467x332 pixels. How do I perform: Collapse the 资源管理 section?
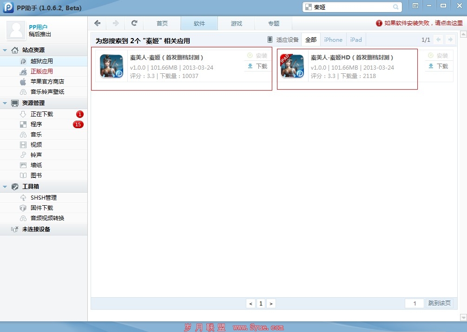[x=5, y=103]
